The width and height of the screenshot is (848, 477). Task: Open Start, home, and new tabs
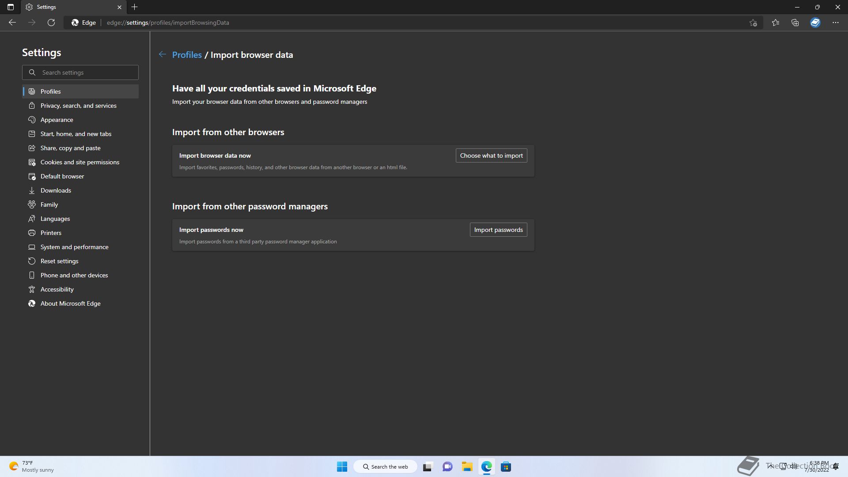tap(80, 134)
